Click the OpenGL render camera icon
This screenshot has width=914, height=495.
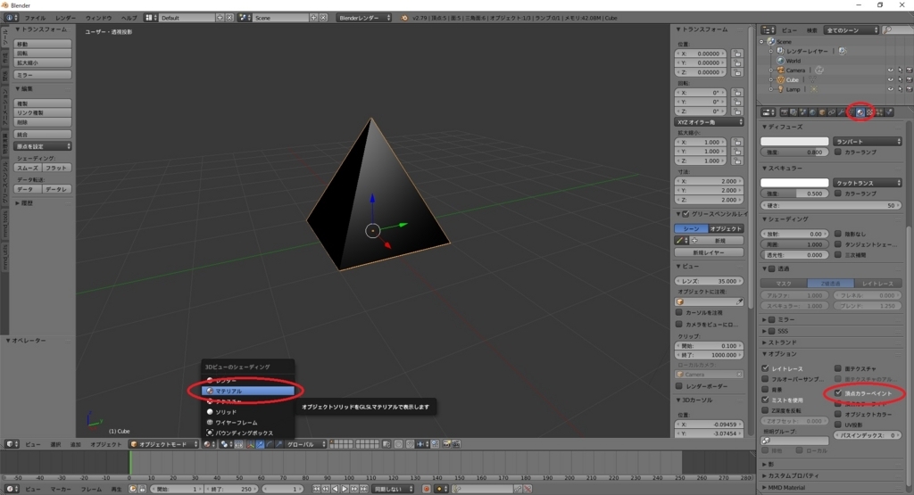[446, 444]
